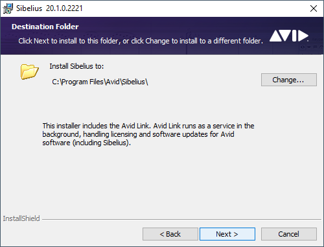Viewport: 324px width, 247px height.
Task: Proceed with the Next > button
Action: [x=227, y=234]
